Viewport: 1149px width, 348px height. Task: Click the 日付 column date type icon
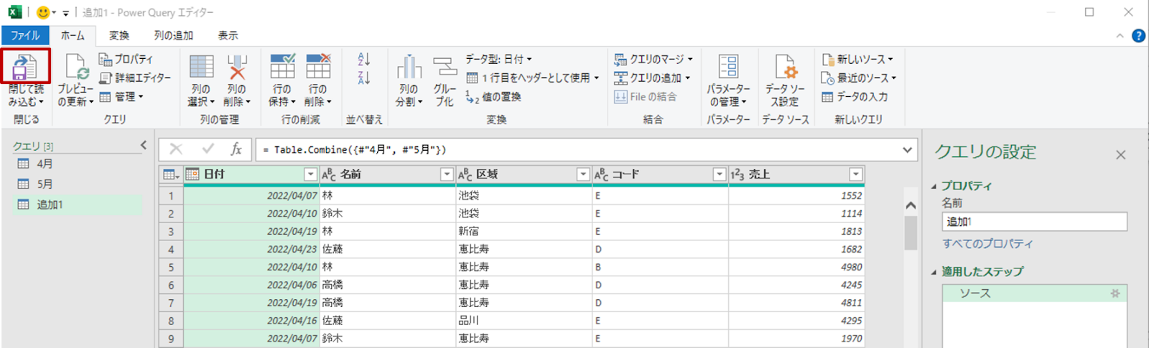click(192, 174)
